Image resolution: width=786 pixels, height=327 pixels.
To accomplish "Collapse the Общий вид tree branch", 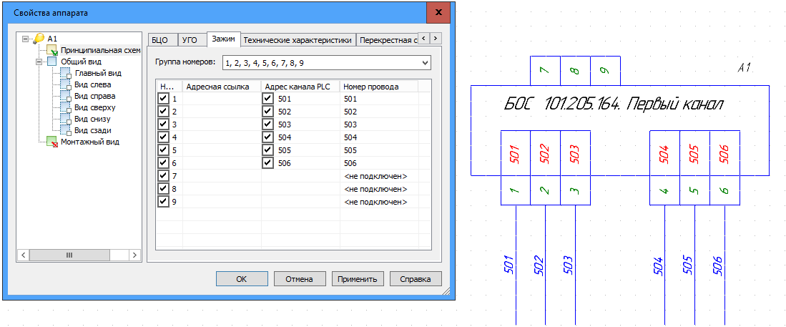I will click(x=39, y=62).
